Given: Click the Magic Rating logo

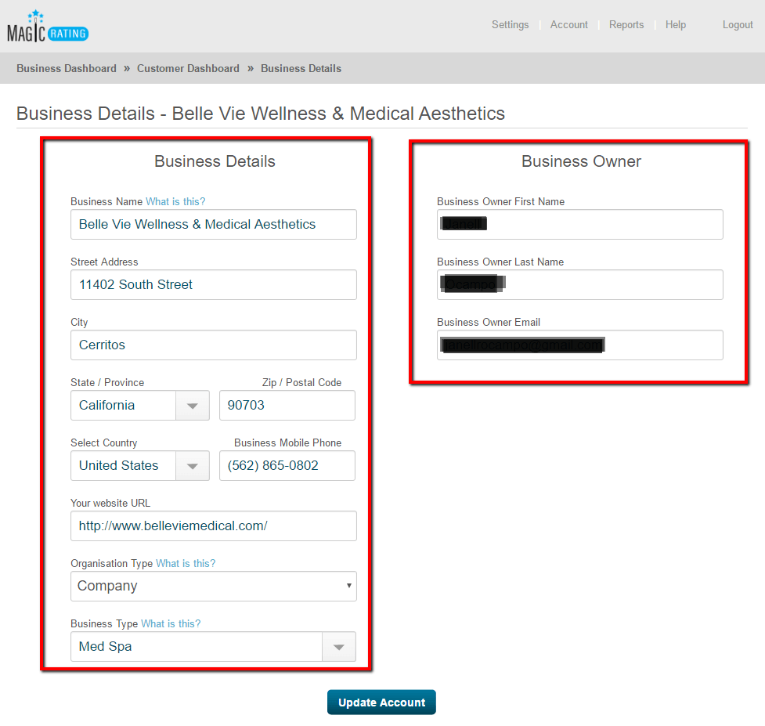Looking at the screenshot, I should click(48, 27).
